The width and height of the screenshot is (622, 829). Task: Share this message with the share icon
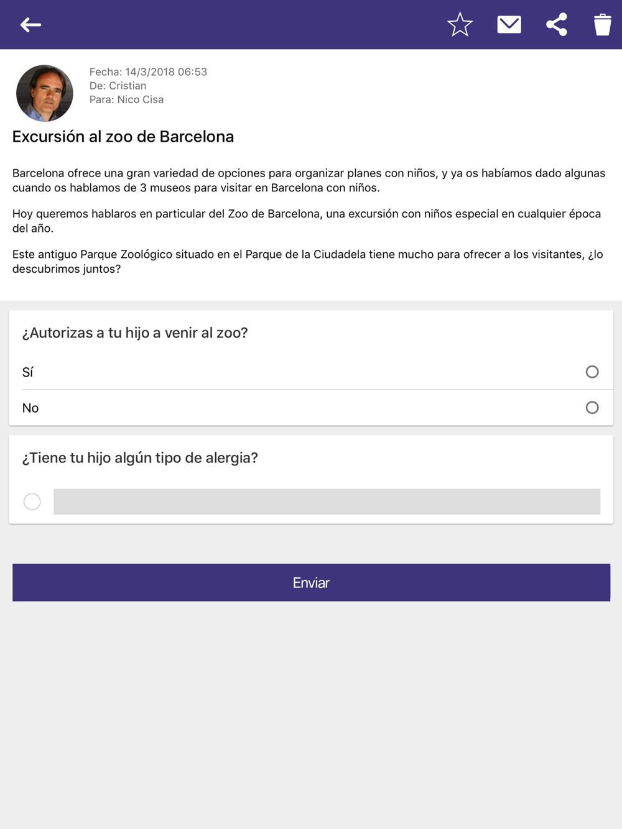pyautogui.click(x=557, y=25)
